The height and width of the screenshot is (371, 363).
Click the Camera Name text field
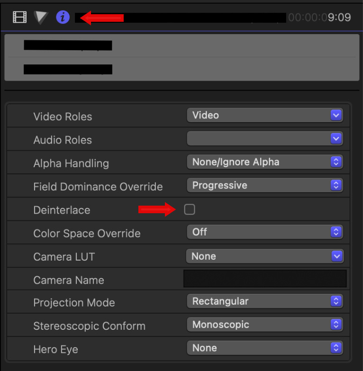pyautogui.click(x=264, y=279)
